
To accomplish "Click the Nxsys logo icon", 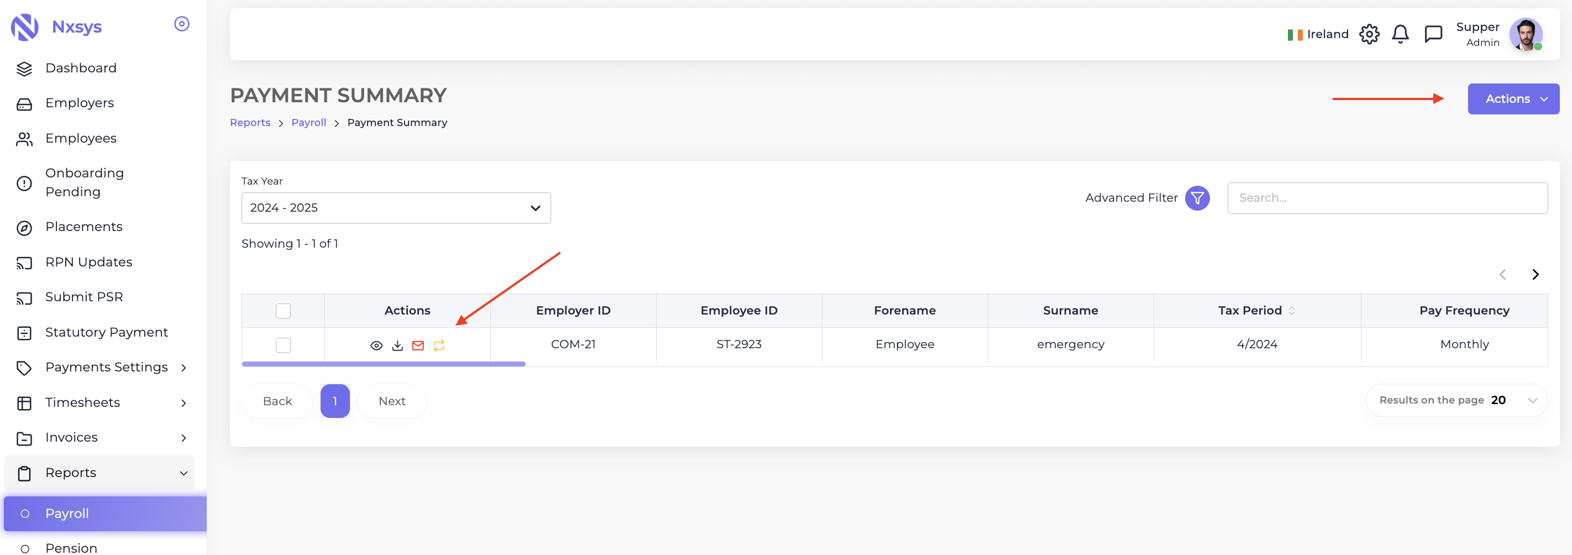I will (25, 27).
